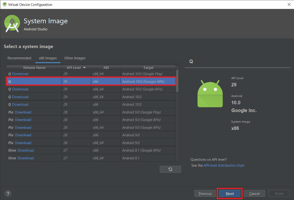294x200 pixels.
Task: Click the API Level sort arrow
Action: 84,68
